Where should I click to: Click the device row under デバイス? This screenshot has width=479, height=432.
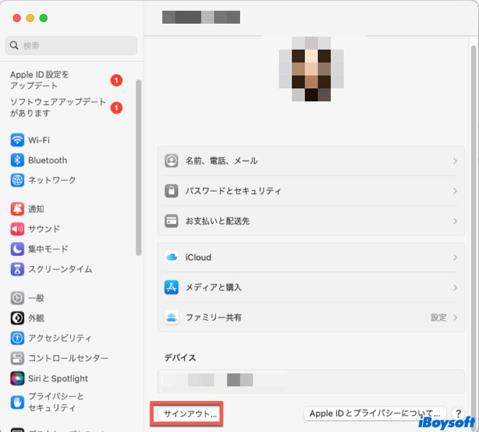coord(311,381)
